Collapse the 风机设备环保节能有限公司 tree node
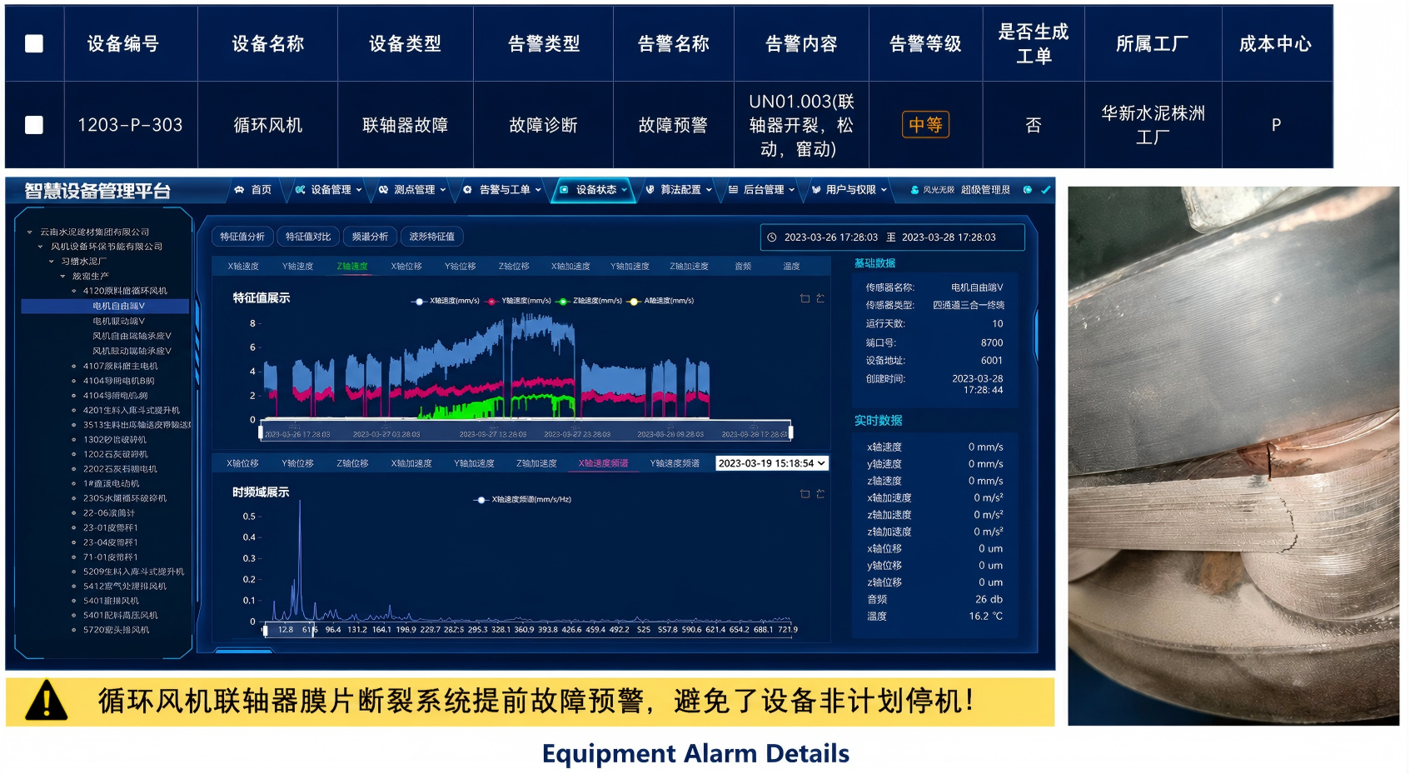The width and height of the screenshot is (1410, 774). click(x=40, y=247)
